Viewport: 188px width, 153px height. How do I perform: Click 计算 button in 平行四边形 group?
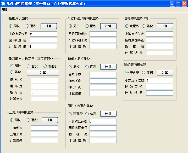[108, 26]
